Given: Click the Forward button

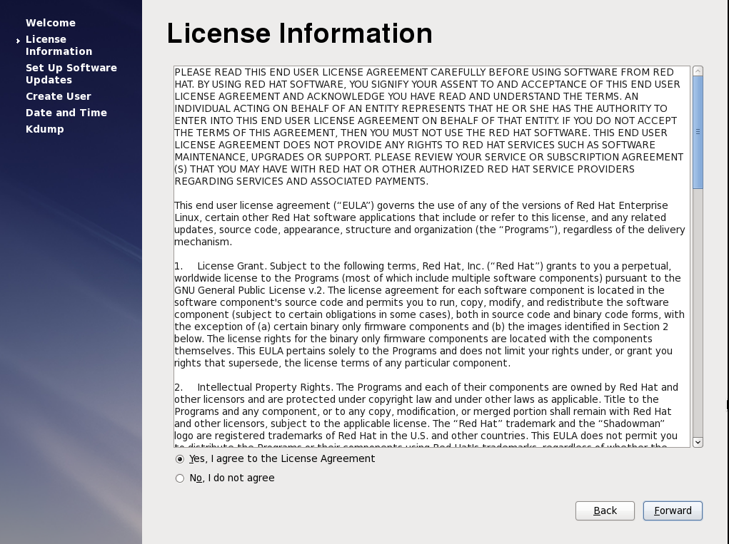Looking at the screenshot, I should pyautogui.click(x=673, y=510).
